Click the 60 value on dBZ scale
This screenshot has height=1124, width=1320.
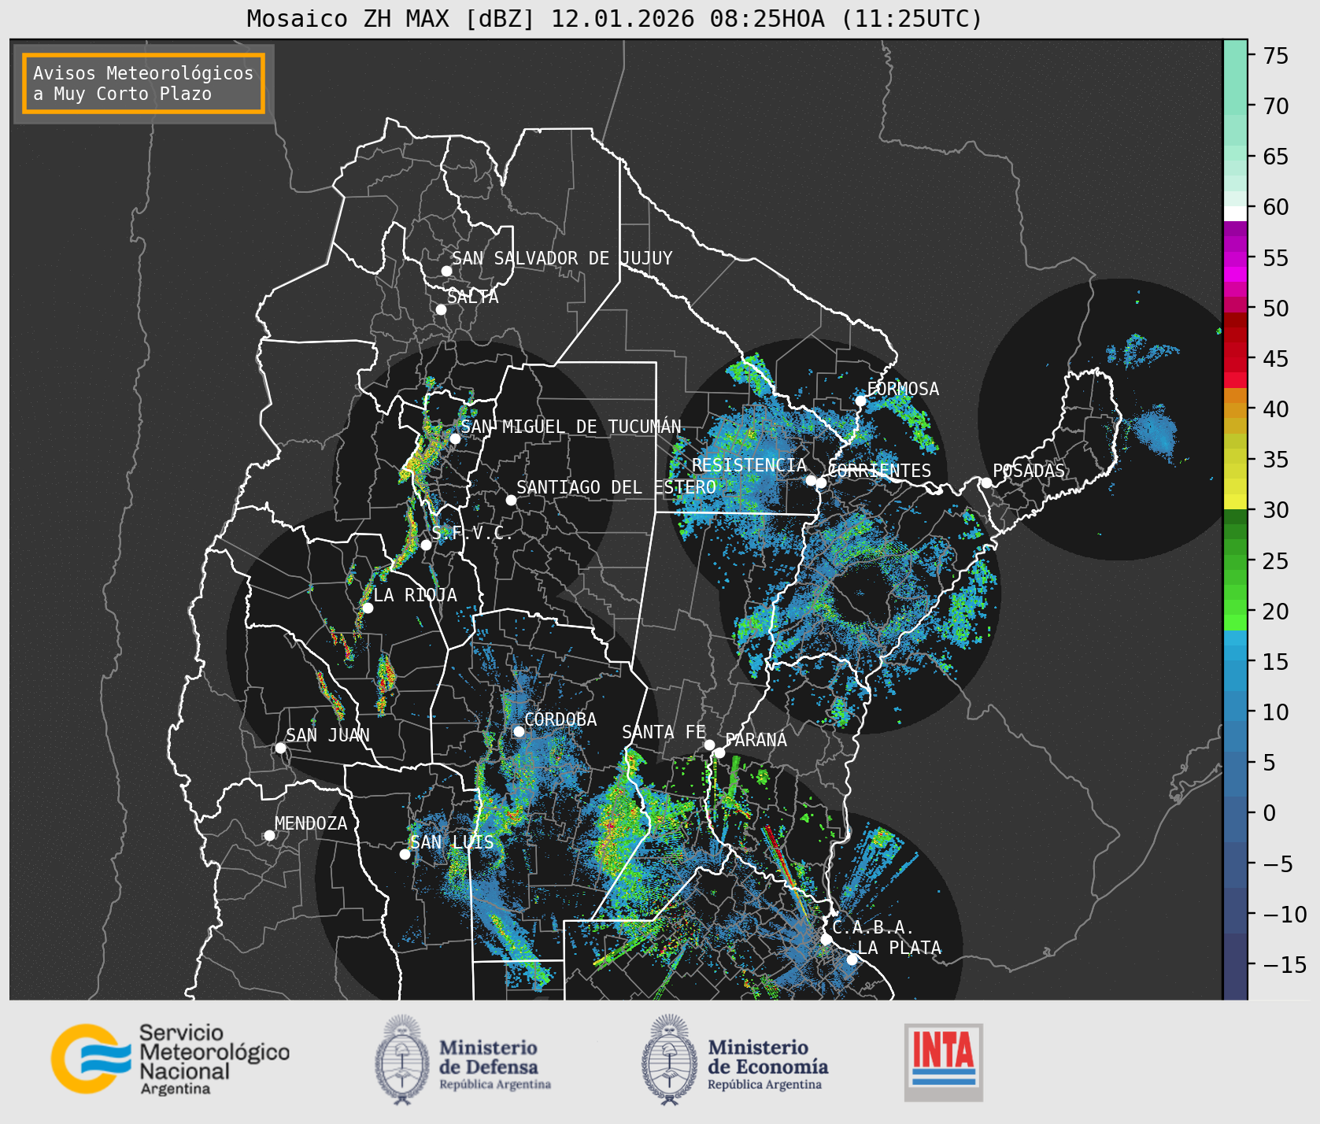[x=1276, y=207]
